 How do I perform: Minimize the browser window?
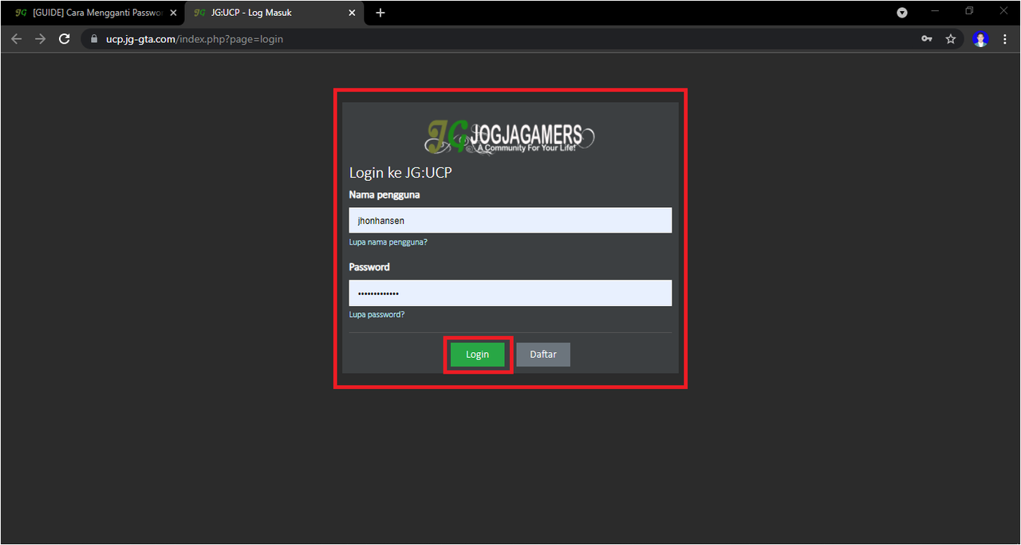tap(935, 11)
